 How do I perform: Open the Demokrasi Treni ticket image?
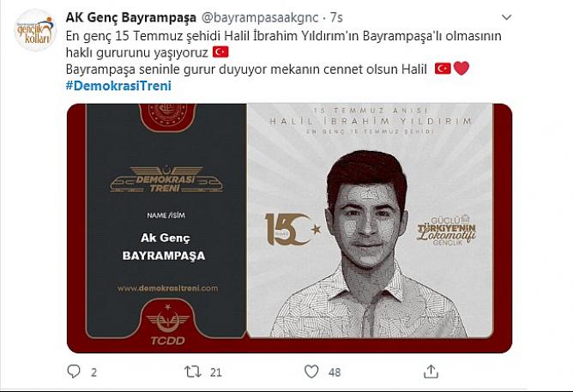[289, 228]
